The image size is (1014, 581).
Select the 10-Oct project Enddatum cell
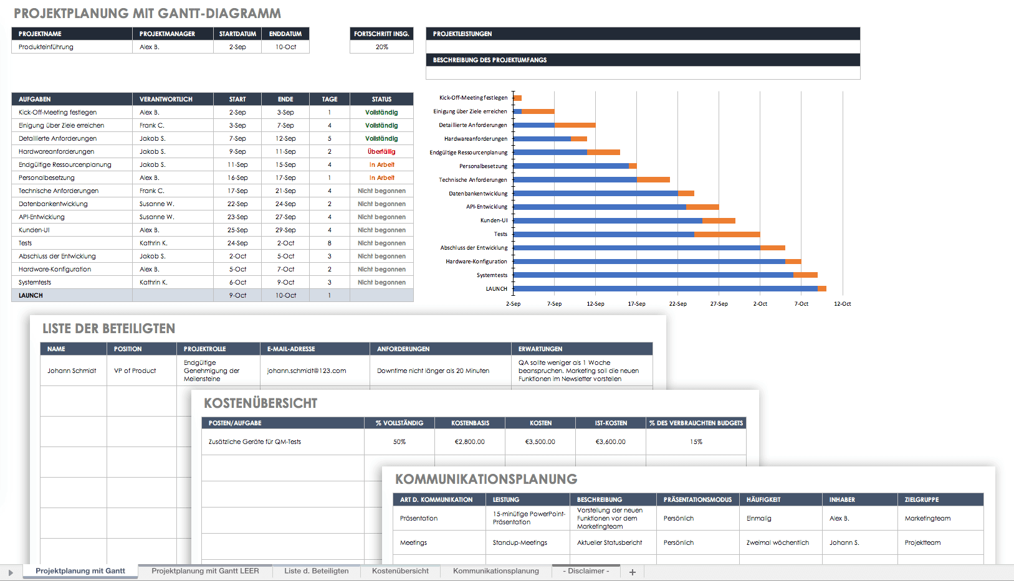pyautogui.click(x=285, y=47)
